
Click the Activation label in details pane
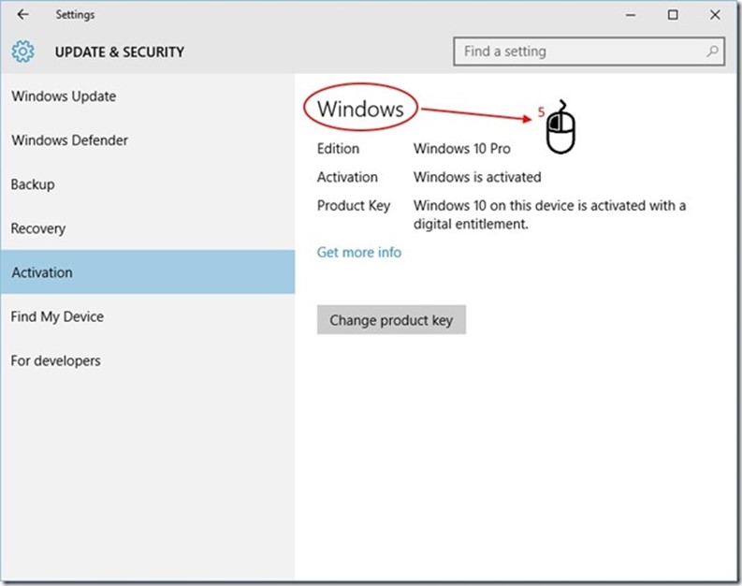click(347, 177)
